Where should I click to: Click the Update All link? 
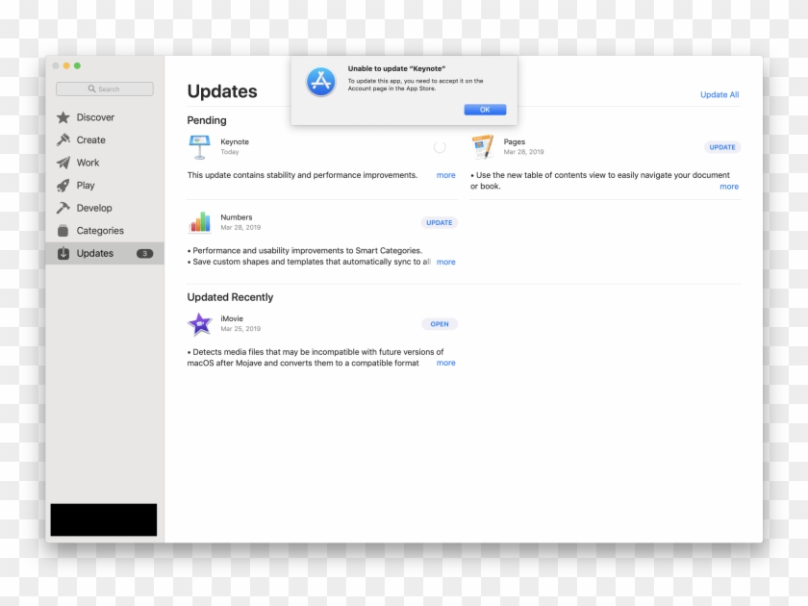coord(720,94)
